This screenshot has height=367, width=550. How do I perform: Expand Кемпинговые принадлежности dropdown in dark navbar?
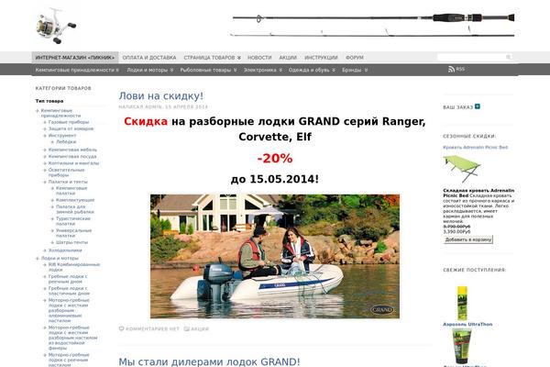coord(77,70)
